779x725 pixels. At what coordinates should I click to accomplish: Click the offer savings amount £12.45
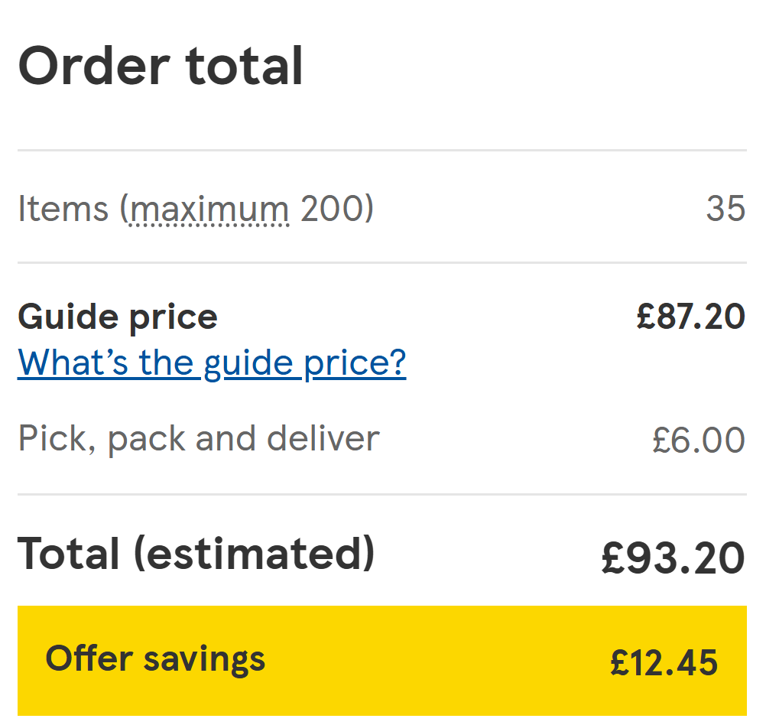point(664,662)
